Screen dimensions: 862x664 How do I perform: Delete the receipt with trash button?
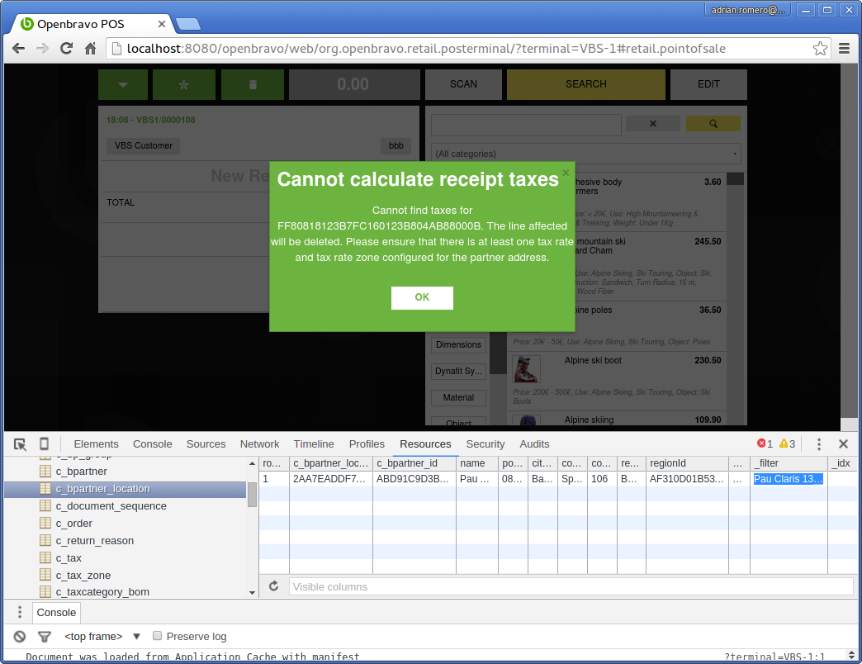[x=253, y=84]
